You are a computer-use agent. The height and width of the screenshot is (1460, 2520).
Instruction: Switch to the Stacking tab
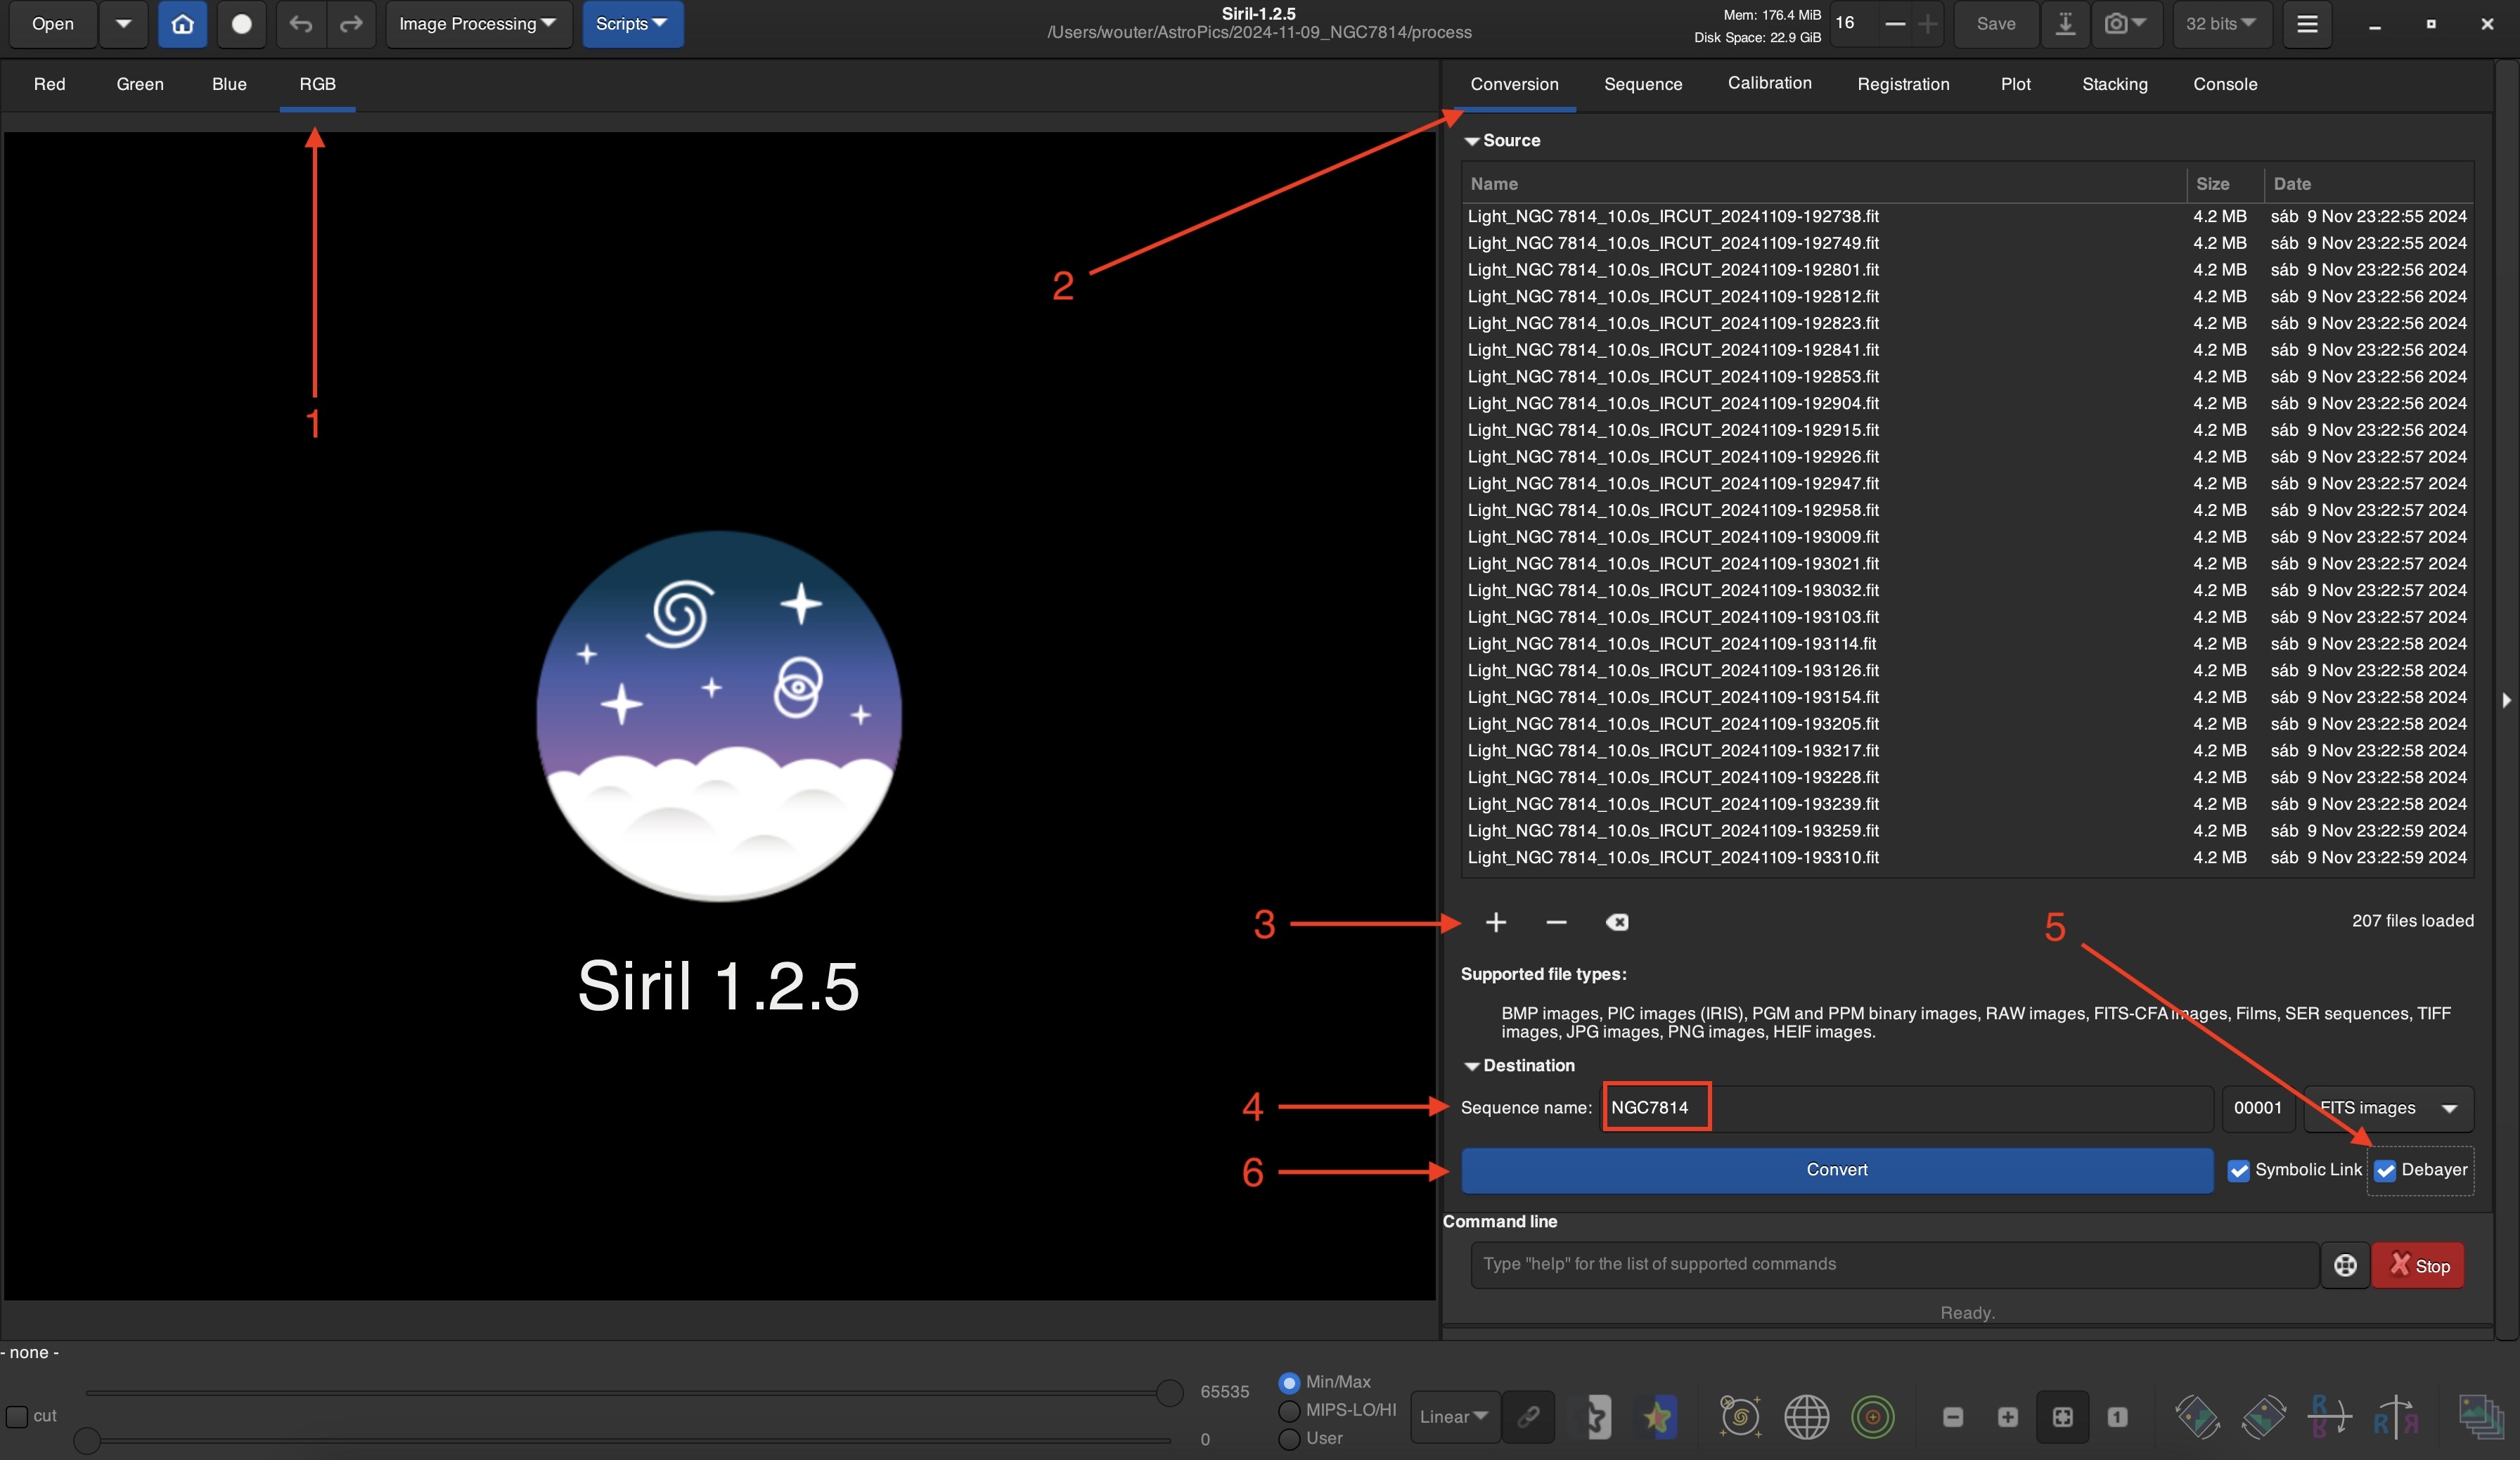click(x=2114, y=84)
